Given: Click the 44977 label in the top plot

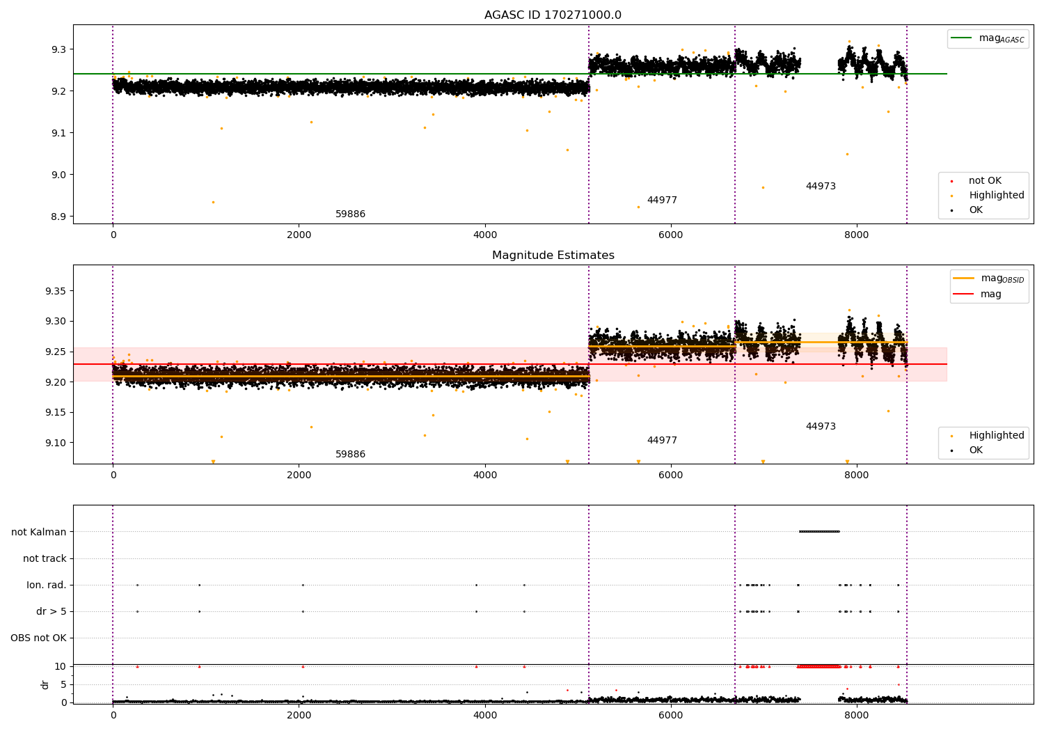Looking at the screenshot, I should [662, 201].
